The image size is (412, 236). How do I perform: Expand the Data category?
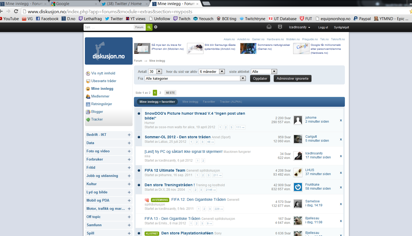click(x=129, y=143)
